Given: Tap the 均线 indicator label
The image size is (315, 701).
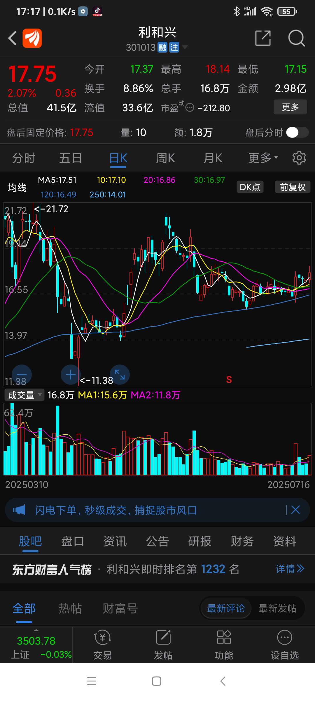Looking at the screenshot, I should (x=17, y=188).
